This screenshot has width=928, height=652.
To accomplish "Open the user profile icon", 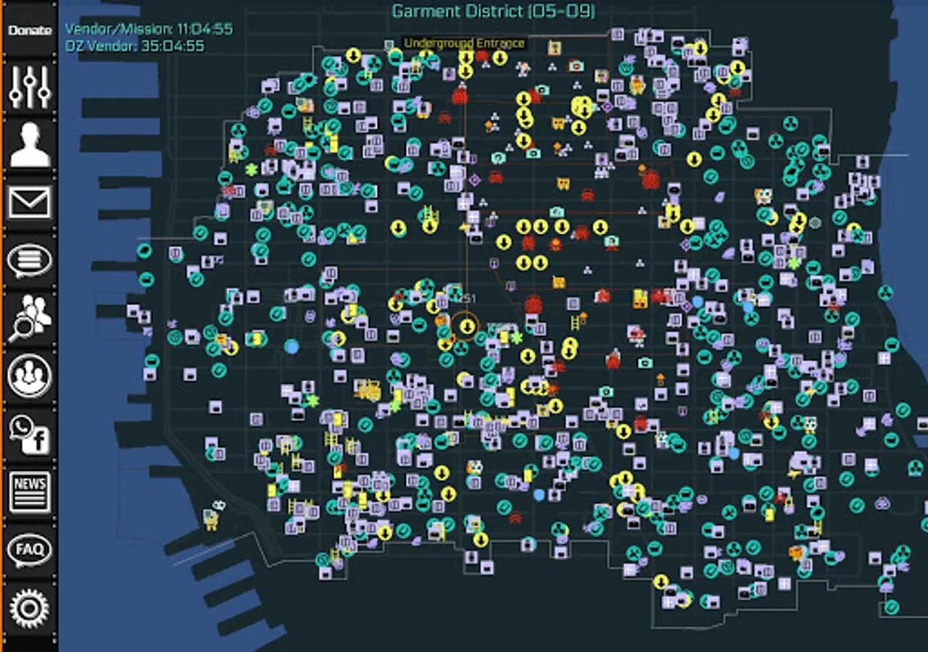I will (x=30, y=144).
